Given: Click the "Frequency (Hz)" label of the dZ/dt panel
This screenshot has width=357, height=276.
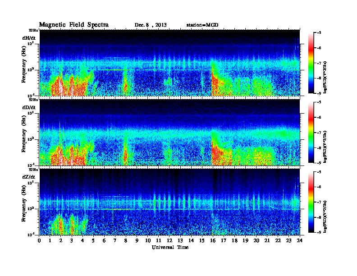Looking at the screenshot, I should click(24, 203).
